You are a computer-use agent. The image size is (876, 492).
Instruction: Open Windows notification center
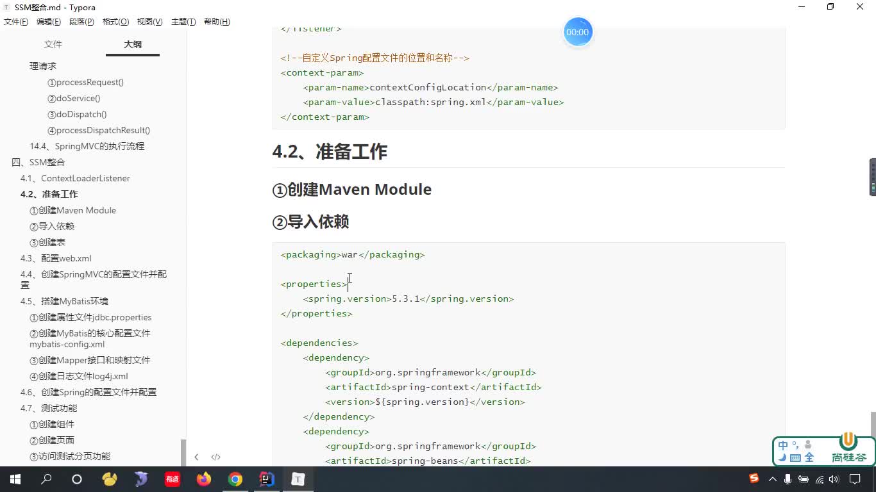click(x=855, y=479)
